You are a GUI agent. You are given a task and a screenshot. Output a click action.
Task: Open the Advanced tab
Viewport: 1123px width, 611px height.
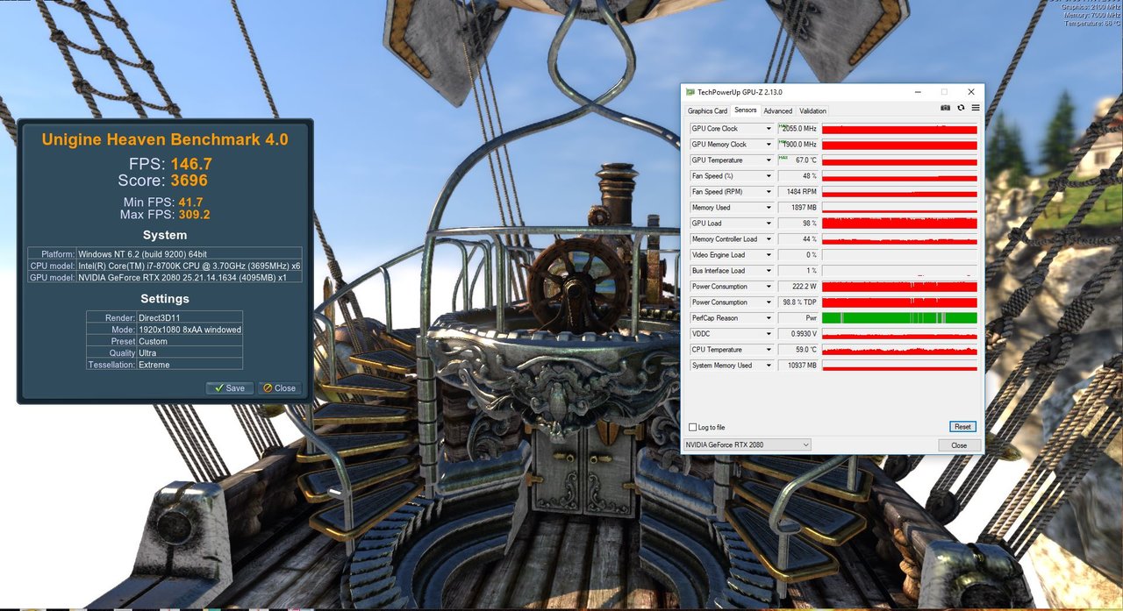tap(777, 111)
